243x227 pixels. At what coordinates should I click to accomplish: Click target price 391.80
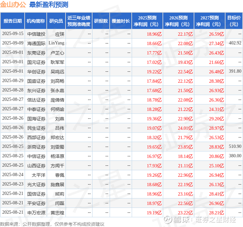click(235, 71)
